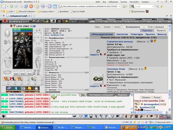This screenshot has width=173, height=130.
Task: Click the red X beside Зеленые Очки
Action: click(105, 86)
